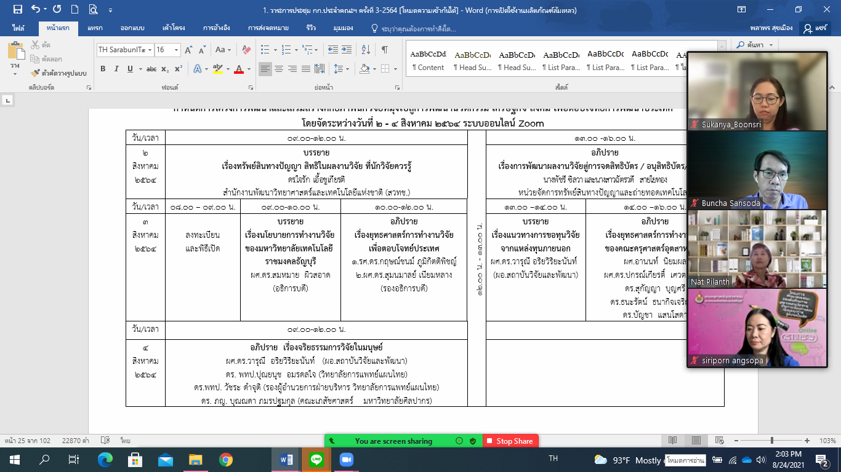Create a new blank document from quick access
The height and width of the screenshot is (472, 841).
tap(74, 9)
